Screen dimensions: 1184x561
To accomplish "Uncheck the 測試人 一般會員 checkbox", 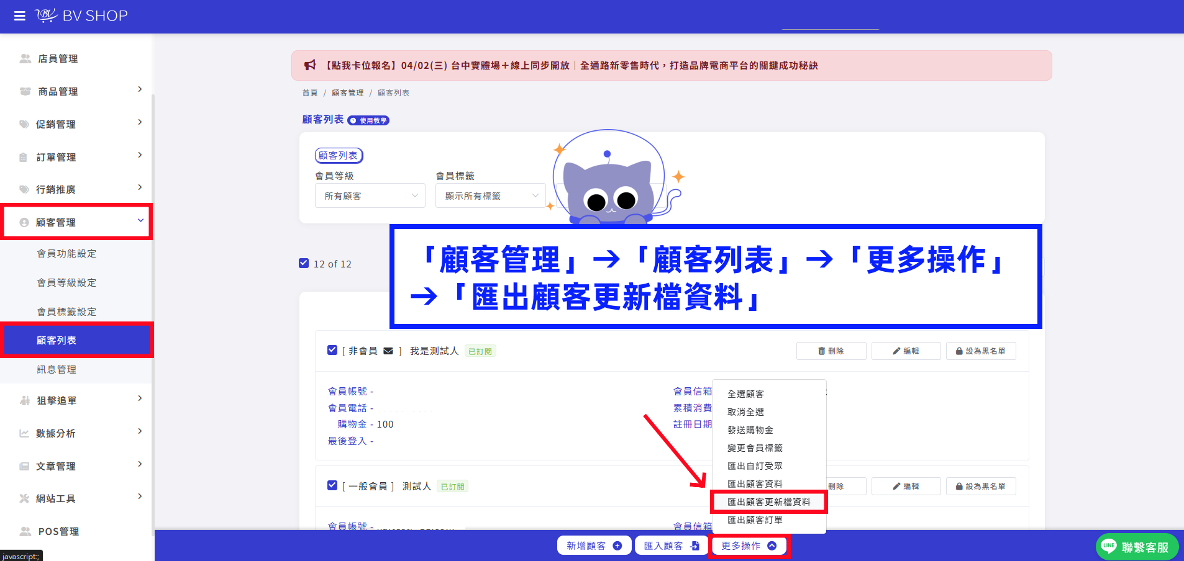I will tap(332, 485).
